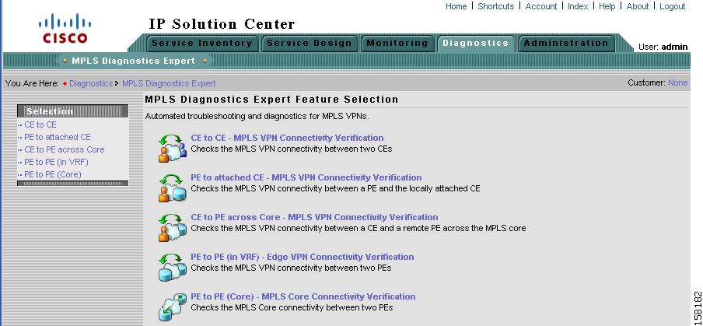This screenshot has height=326, width=703.
Task: Open the Shortcuts link
Action: (x=496, y=6)
